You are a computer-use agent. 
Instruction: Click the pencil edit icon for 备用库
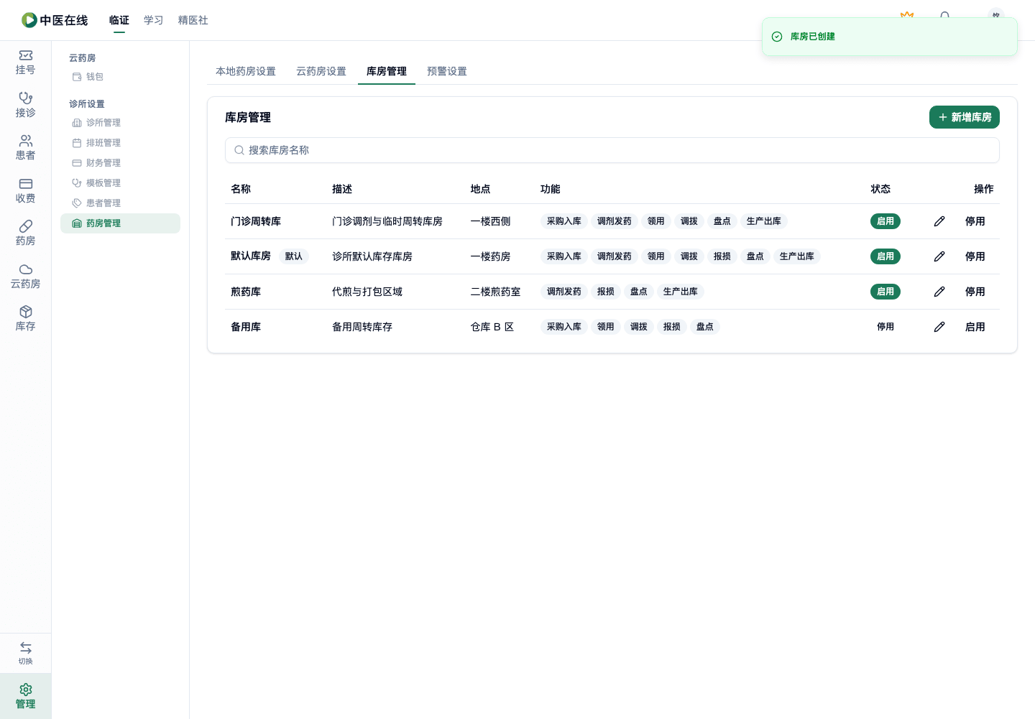click(939, 327)
